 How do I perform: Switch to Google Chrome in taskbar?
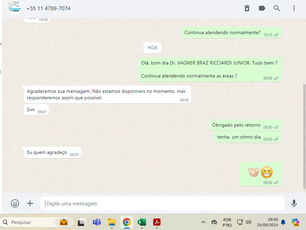coord(127,222)
